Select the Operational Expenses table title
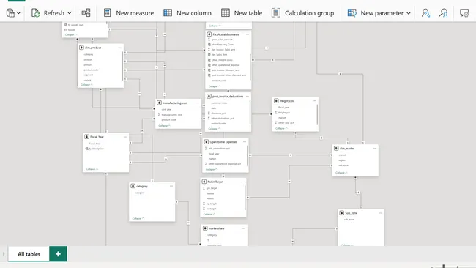The height and width of the screenshot is (268, 476). 223,142
